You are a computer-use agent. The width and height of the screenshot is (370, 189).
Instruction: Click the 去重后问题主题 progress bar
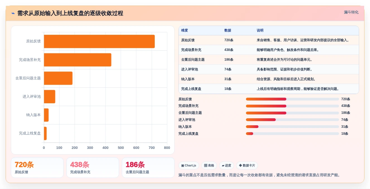[292, 113]
